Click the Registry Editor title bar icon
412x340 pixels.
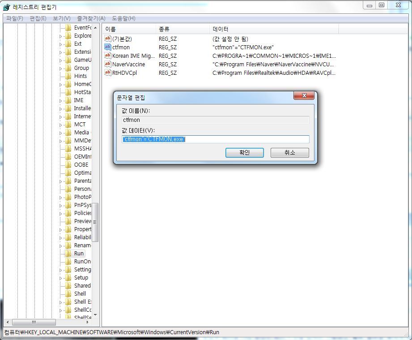click(x=7, y=7)
